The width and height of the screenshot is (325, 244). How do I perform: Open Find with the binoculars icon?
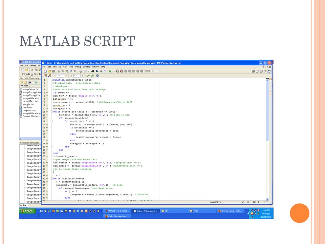tap(93, 71)
